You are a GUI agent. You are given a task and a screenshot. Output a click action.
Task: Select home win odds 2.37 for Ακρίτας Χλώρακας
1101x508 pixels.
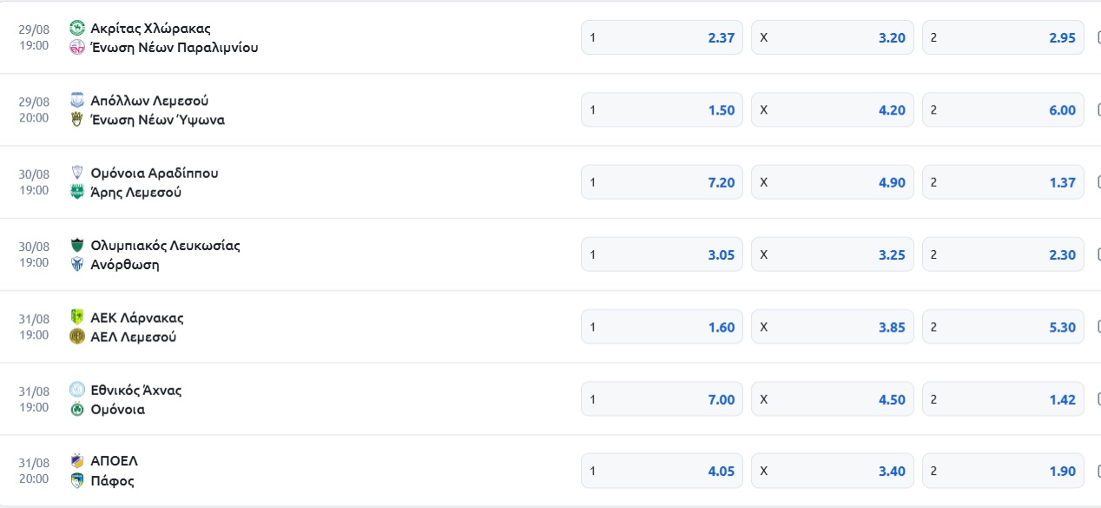pyautogui.click(x=662, y=37)
